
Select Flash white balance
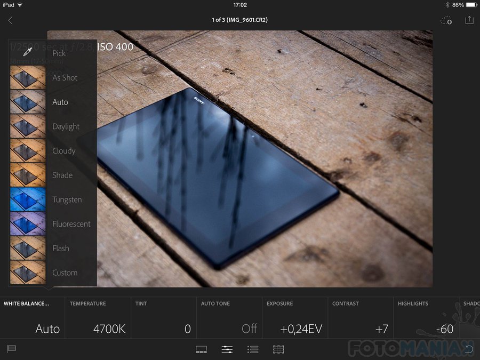[x=61, y=248]
